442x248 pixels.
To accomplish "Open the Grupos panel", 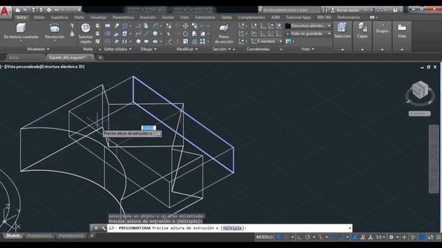I will click(x=382, y=29).
